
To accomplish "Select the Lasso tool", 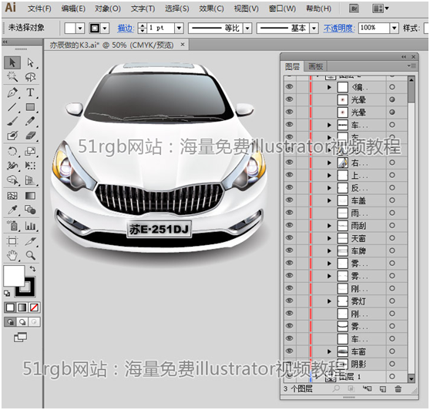I will tap(31, 77).
